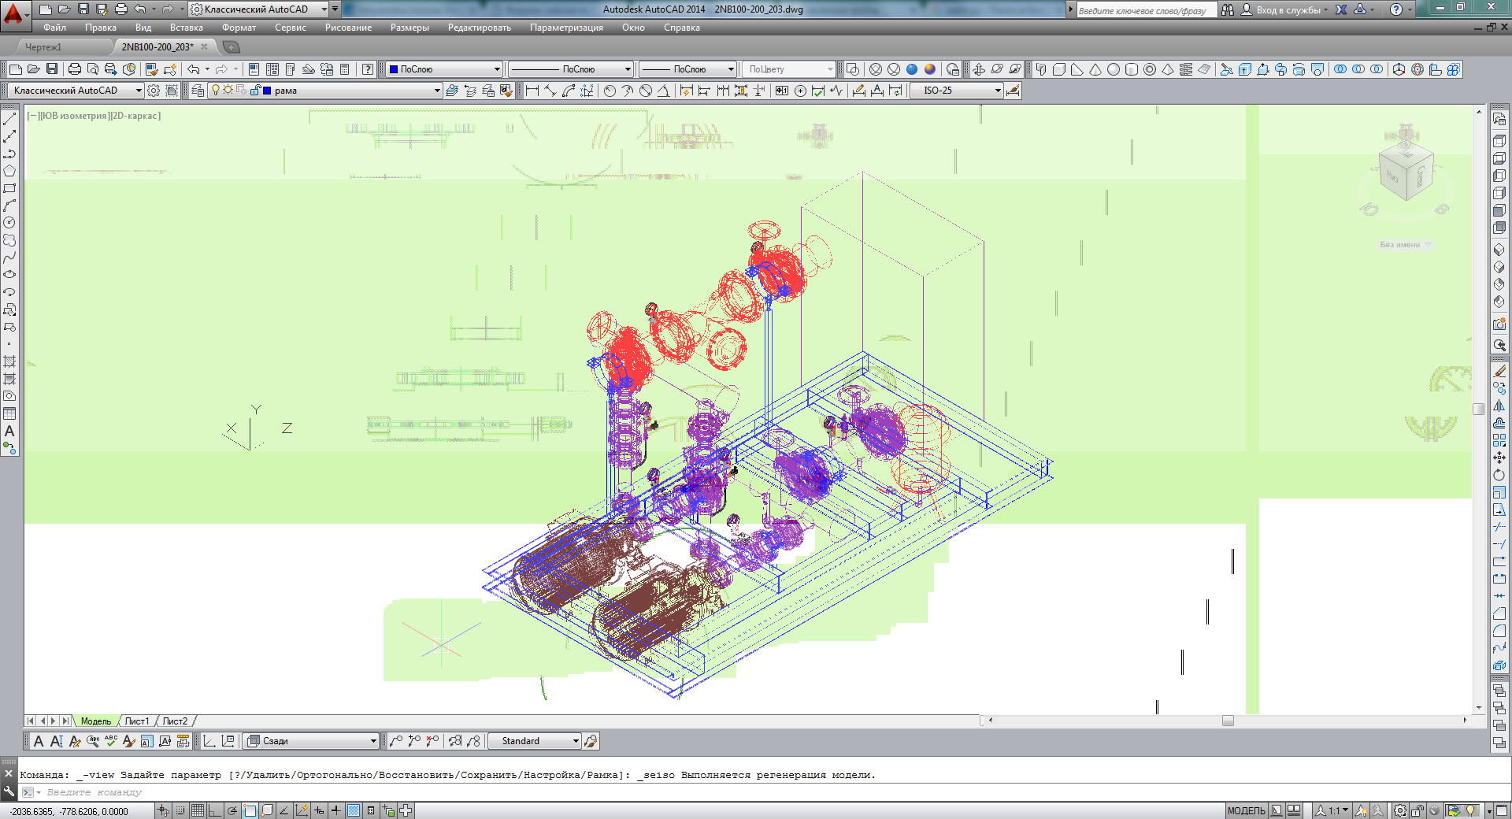Screen dimensions: 1512x819
Task: Open the 'Рисование' menu
Action: pos(348,28)
